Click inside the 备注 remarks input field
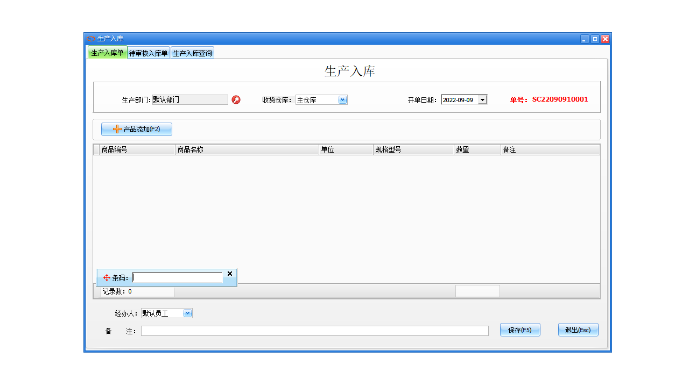Image resolution: width=689 pixels, height=387 pixels. (x=314, y=331)
